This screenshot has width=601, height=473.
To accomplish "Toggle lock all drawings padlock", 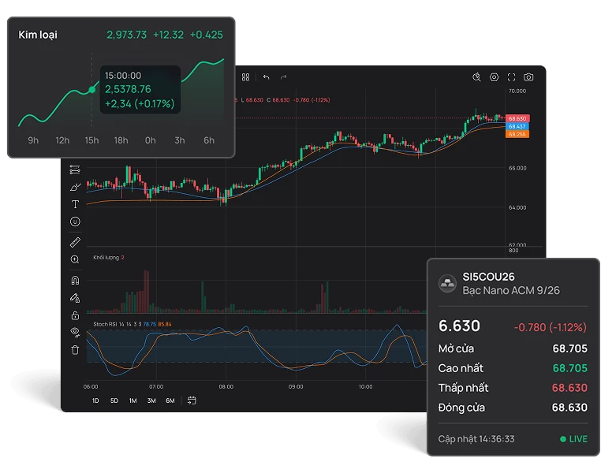I will (75, 315).
